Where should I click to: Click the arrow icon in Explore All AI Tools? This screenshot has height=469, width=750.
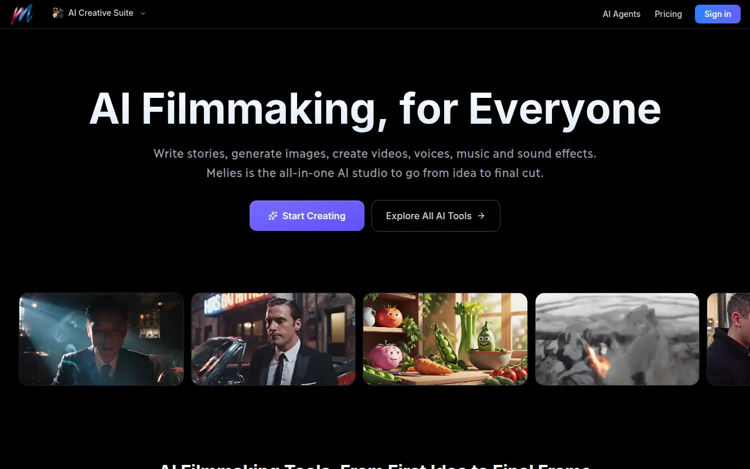481,216
